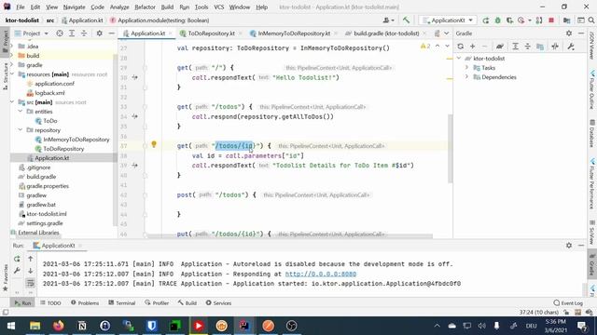
Task: Execute Gradle task elephant icon
Action: click(x=500, y=47)
